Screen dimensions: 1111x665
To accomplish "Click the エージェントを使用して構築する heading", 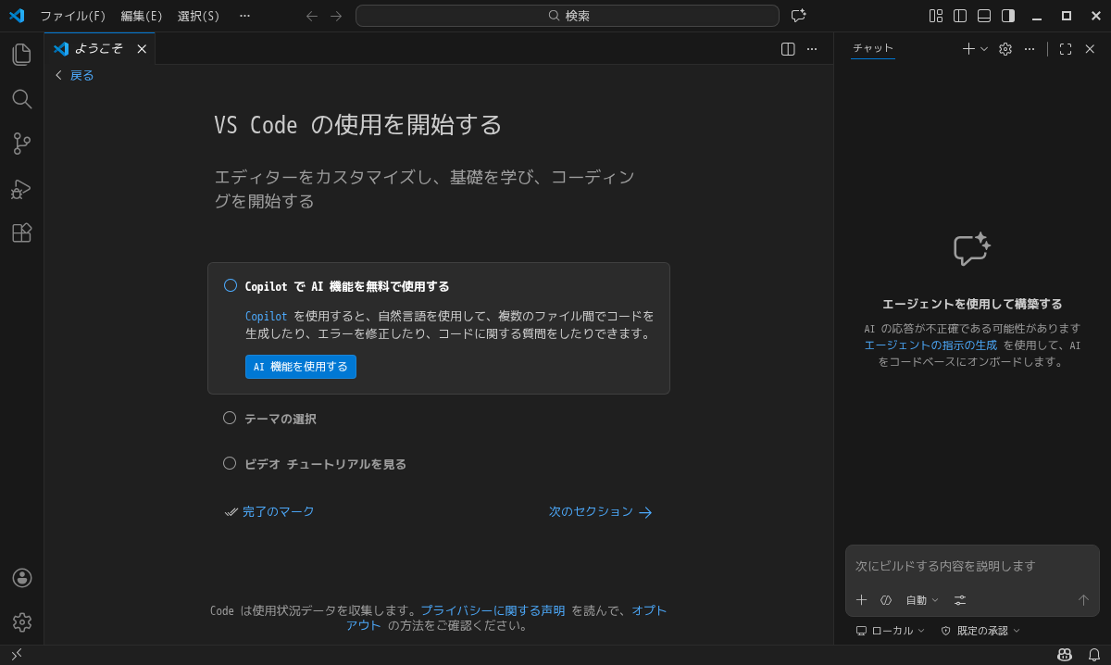I will [972, 304].
